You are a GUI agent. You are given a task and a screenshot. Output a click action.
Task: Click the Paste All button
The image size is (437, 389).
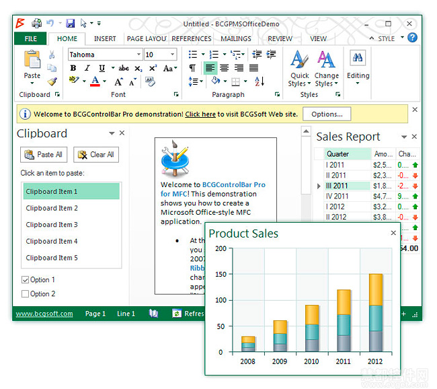coord(44,155)
